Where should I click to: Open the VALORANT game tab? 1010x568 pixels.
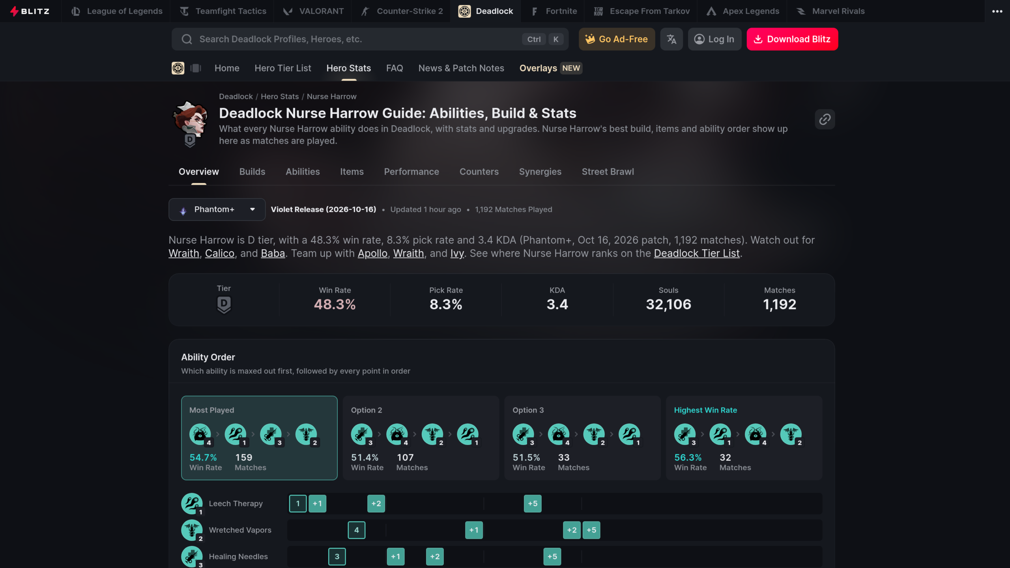[313, 11]
